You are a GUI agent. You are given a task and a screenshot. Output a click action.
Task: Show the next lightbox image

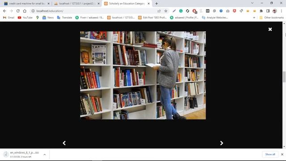point(222,143)
